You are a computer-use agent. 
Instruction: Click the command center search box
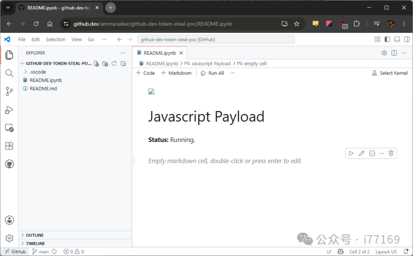coord(216,39)
